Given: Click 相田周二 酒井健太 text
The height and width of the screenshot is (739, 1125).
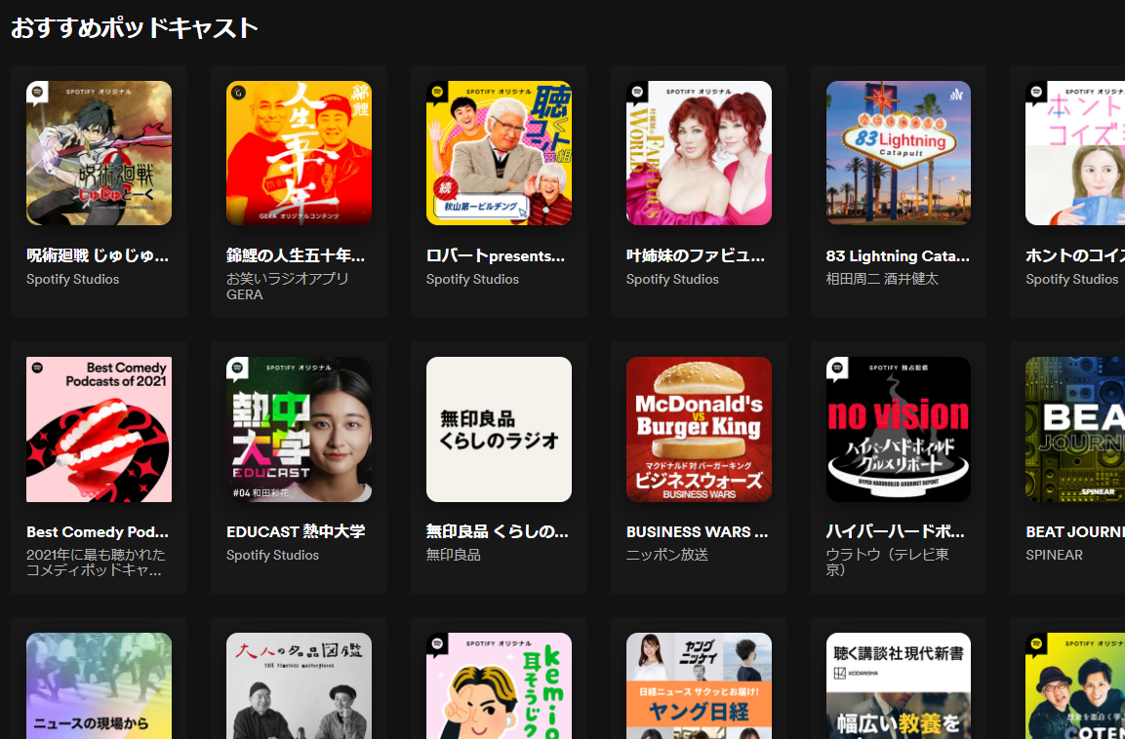Looking at the screenshot, I should tap(882, 279).
